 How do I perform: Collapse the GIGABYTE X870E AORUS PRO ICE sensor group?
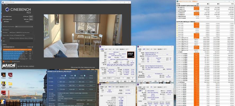177,6
